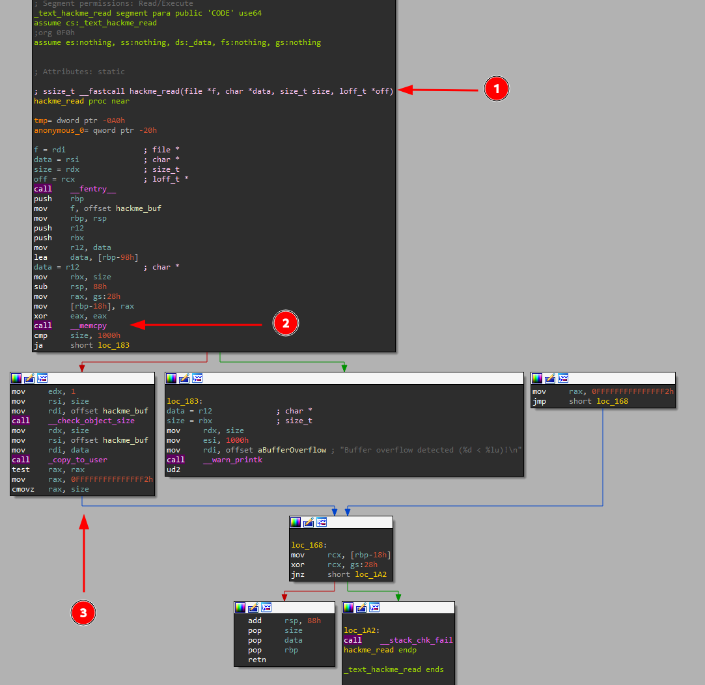Open the edit pencil icon on the loc_168 block

[x=308, y=522]
